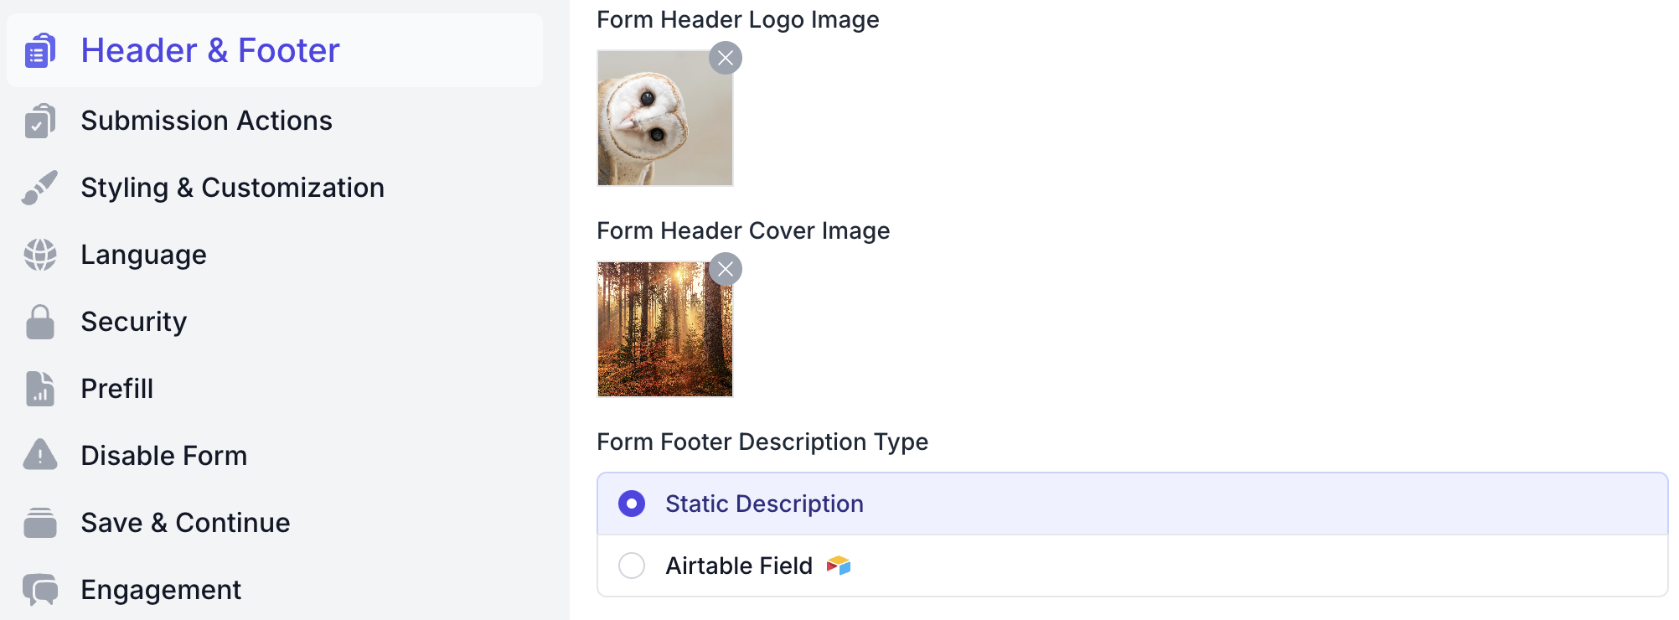Click the Language globe icon
This screenshot has height=620, width=1679.
(x=40, y=255)
